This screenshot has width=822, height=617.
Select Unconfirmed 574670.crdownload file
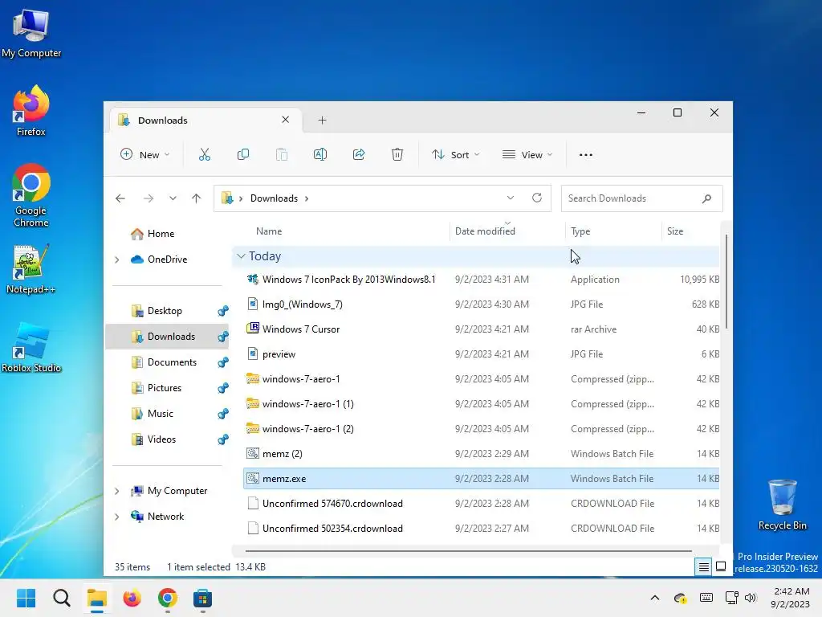482,503
